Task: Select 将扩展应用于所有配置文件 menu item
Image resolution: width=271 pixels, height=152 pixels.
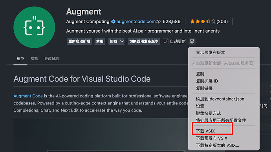Action: pyautogui.click(x=224, y=120)
